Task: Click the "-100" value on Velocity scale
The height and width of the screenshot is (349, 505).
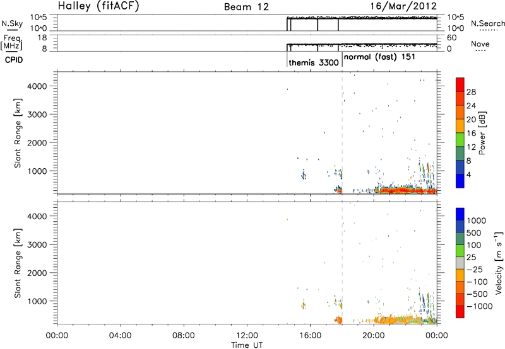Action: 477,282
